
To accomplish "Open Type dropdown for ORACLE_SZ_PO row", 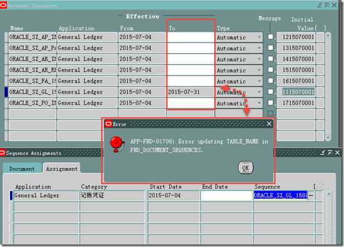I will pyautogui.click(x=259, y=103).
